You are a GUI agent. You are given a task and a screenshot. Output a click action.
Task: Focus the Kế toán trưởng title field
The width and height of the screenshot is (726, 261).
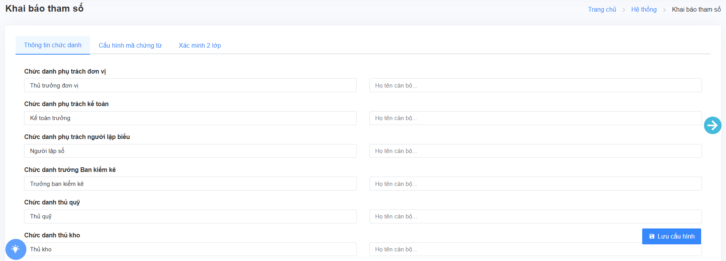(x=190, y=118)
